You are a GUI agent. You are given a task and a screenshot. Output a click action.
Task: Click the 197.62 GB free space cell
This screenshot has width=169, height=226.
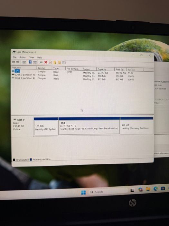121,73
